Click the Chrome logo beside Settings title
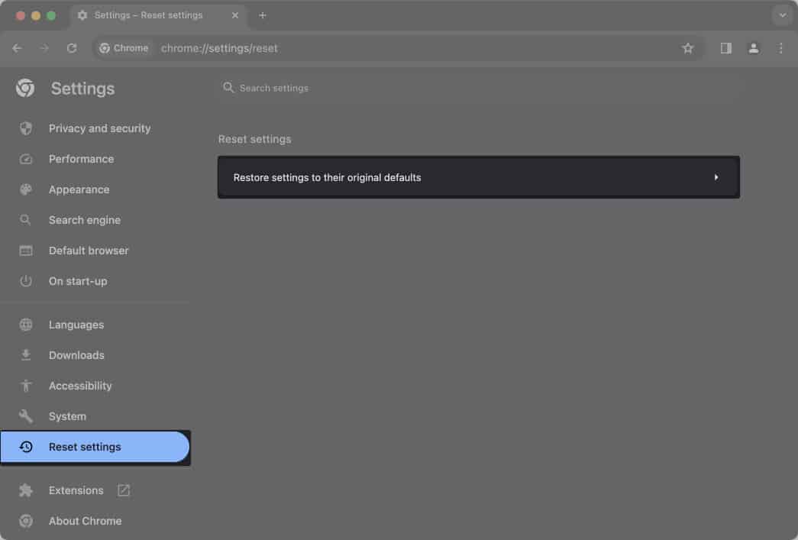The image size is (798, 540). (25, 88)
